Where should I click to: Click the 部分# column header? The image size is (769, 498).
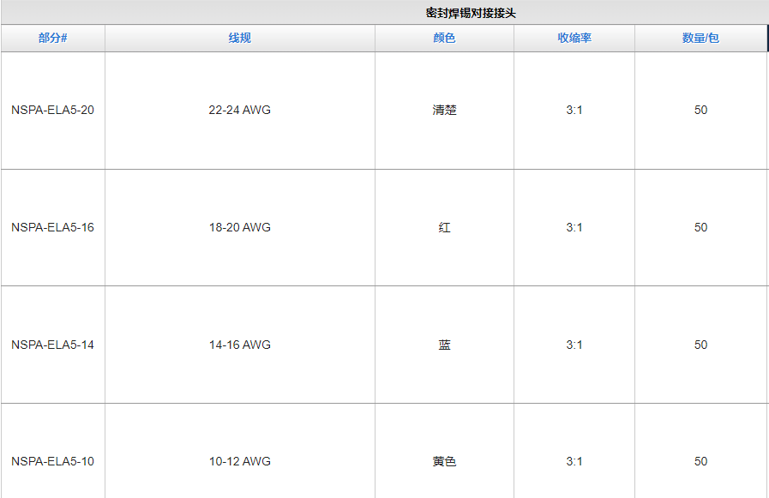(x=53, y=38)
